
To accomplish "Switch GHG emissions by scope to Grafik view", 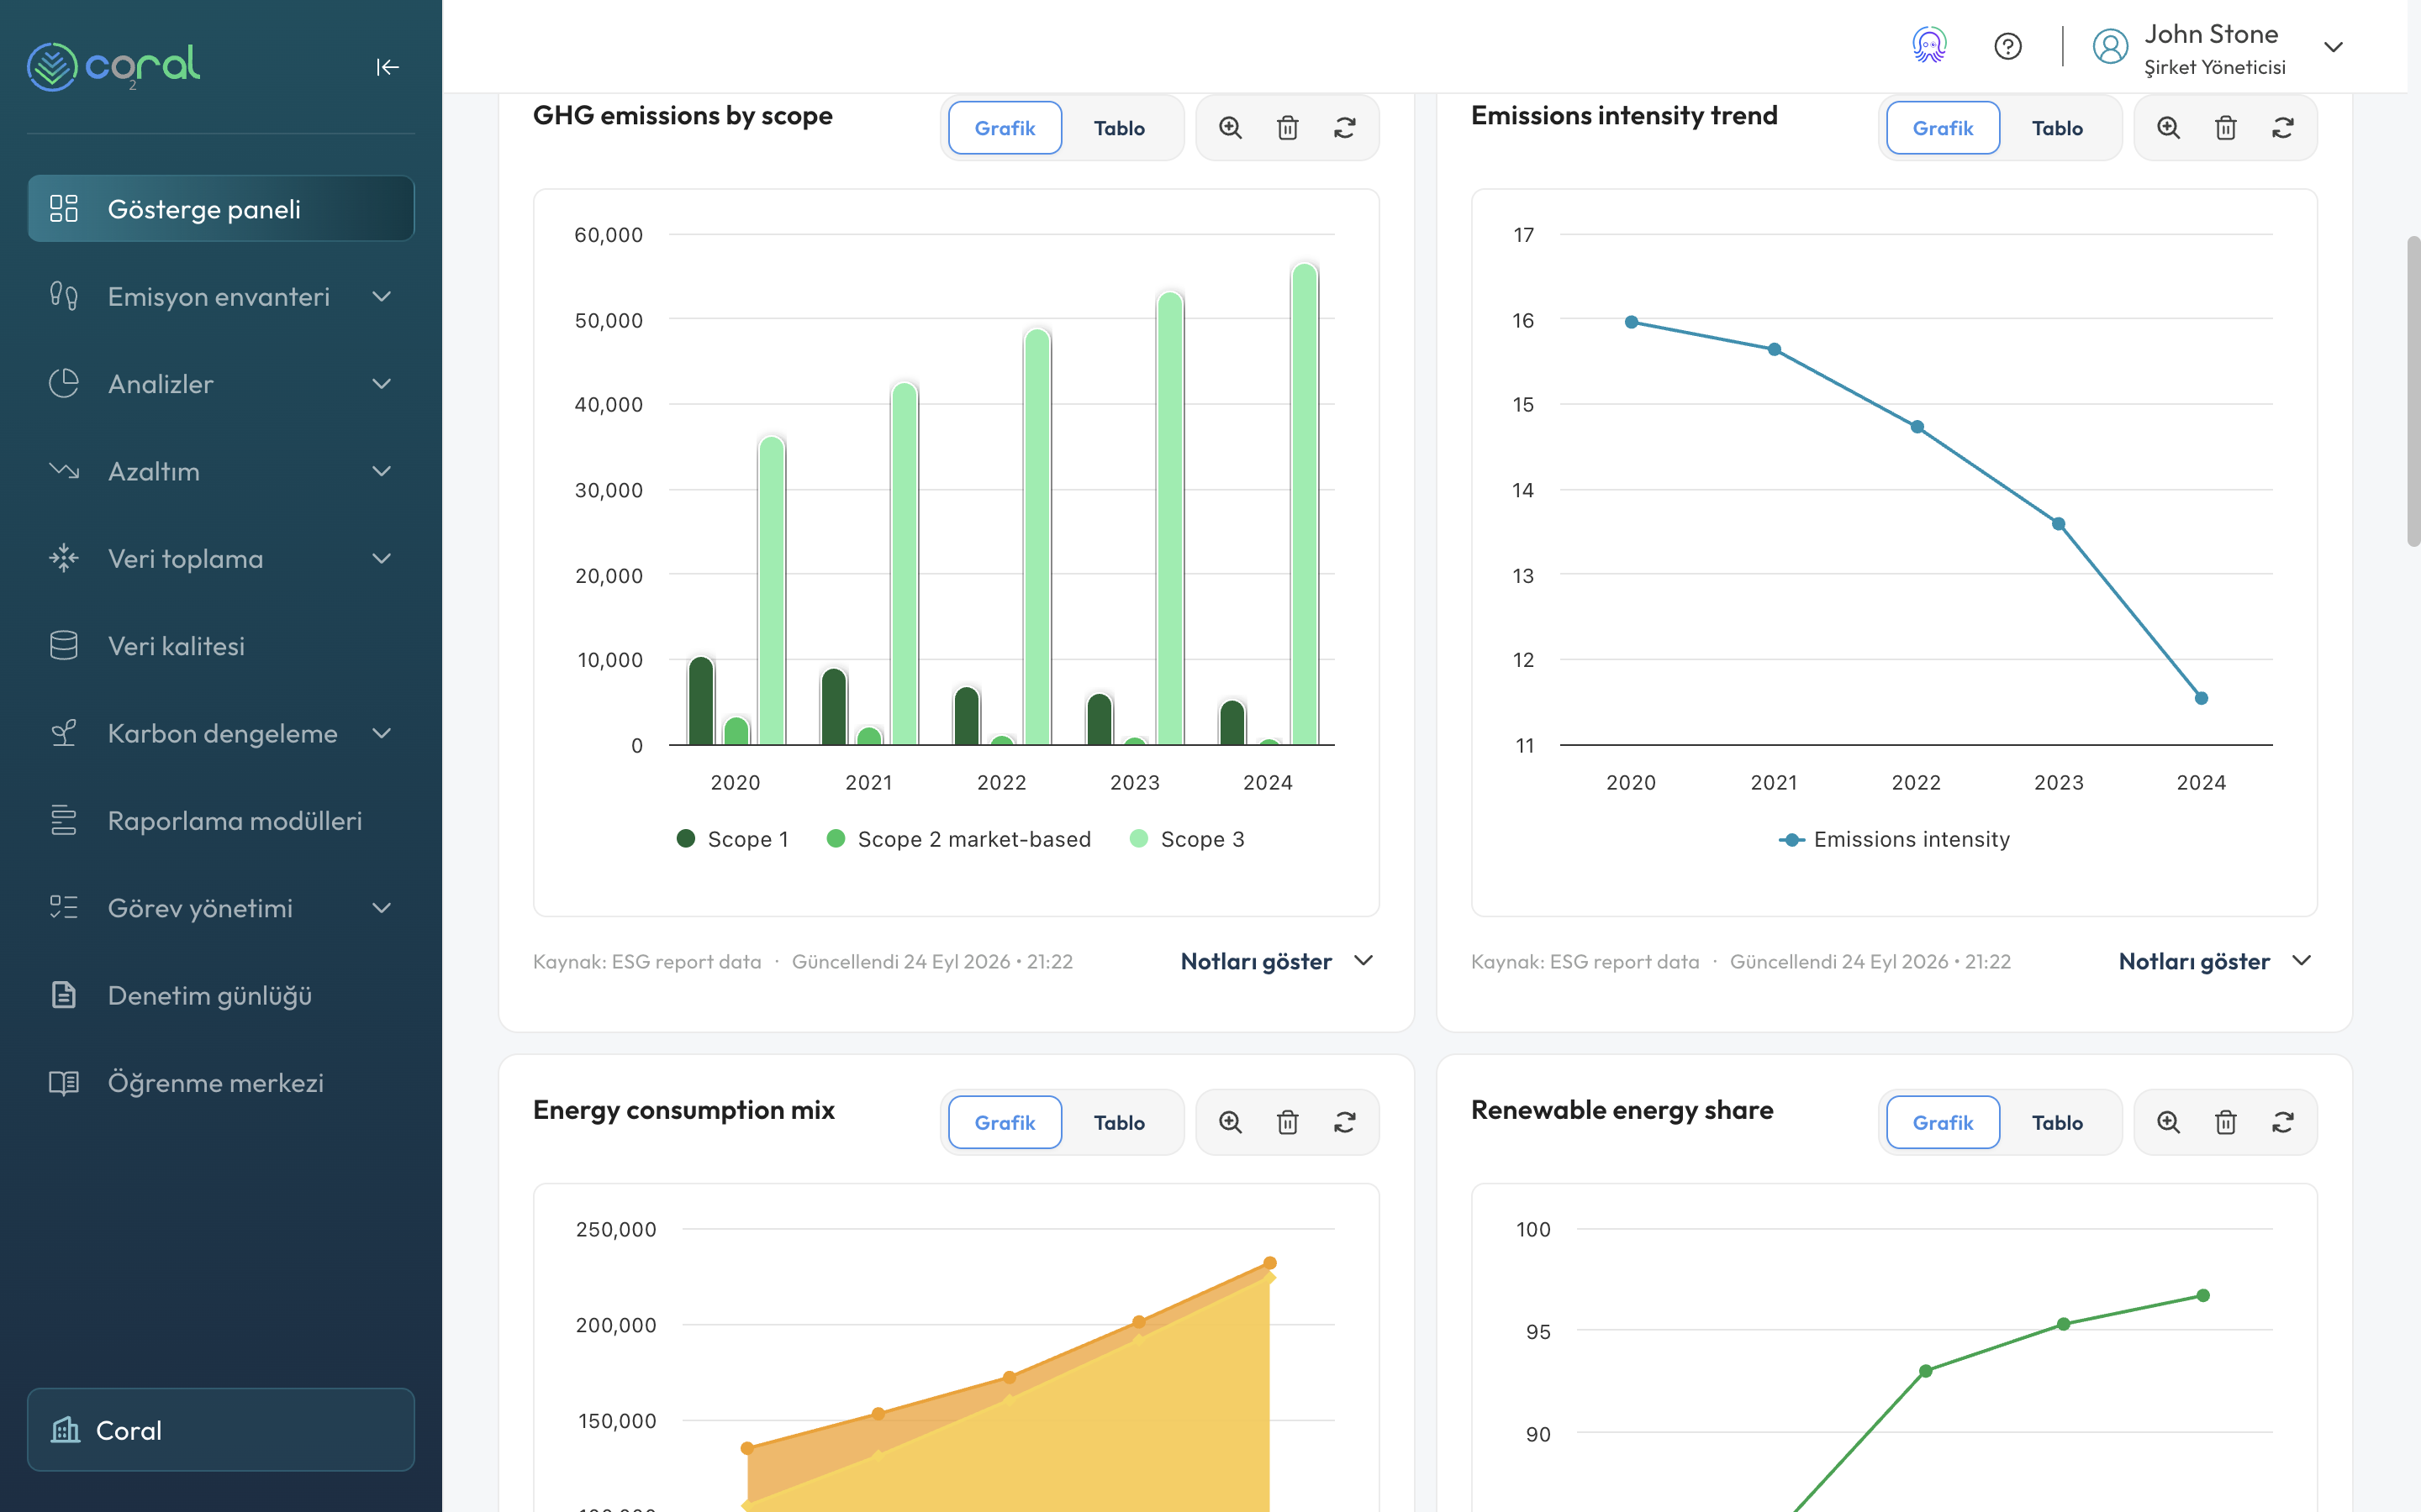I will tap(1005, 128).
